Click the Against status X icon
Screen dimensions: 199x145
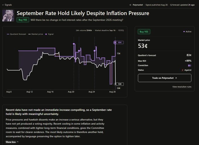pyautogui.click(x=183, y=70)
